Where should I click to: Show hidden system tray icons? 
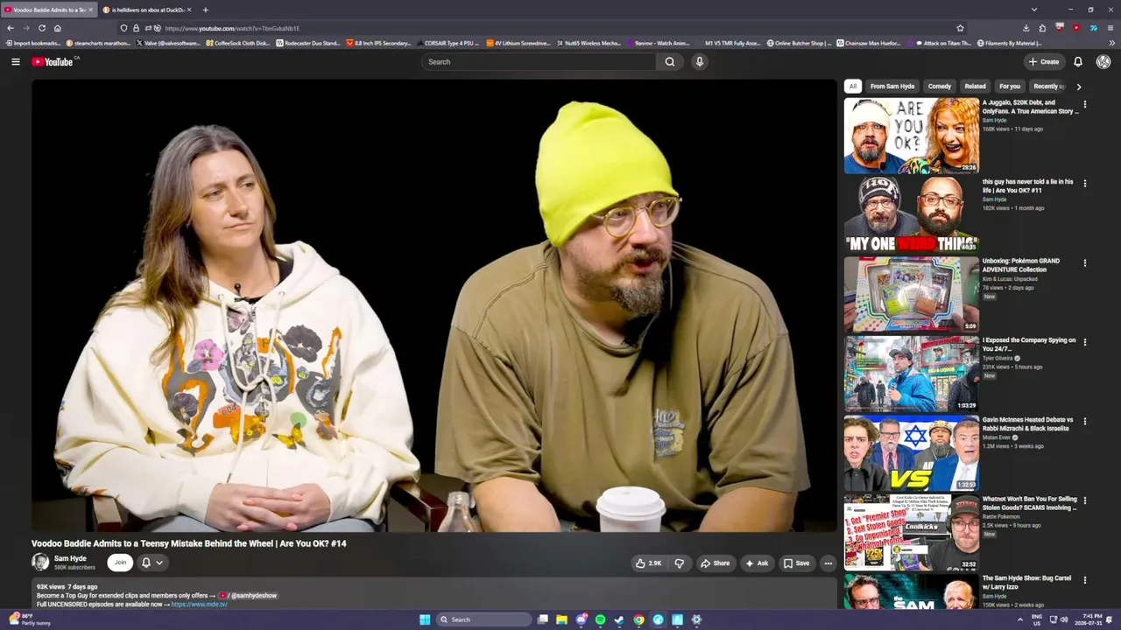pos(1020,619)
